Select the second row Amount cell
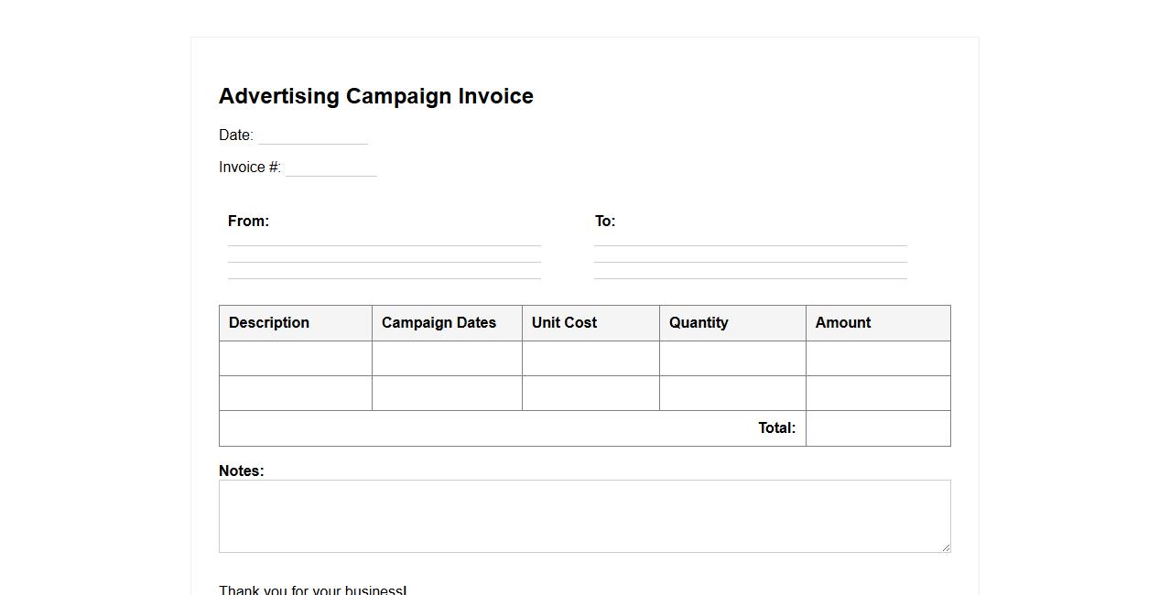1170x595 pixels. coord(878,393)
